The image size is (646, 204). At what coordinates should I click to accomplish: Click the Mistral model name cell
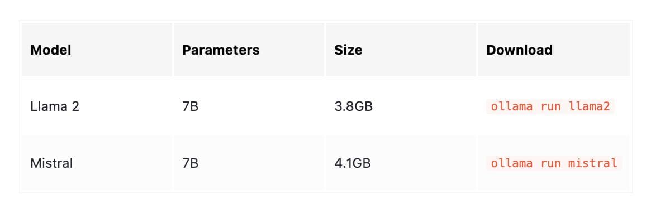[x=51, y=163]
